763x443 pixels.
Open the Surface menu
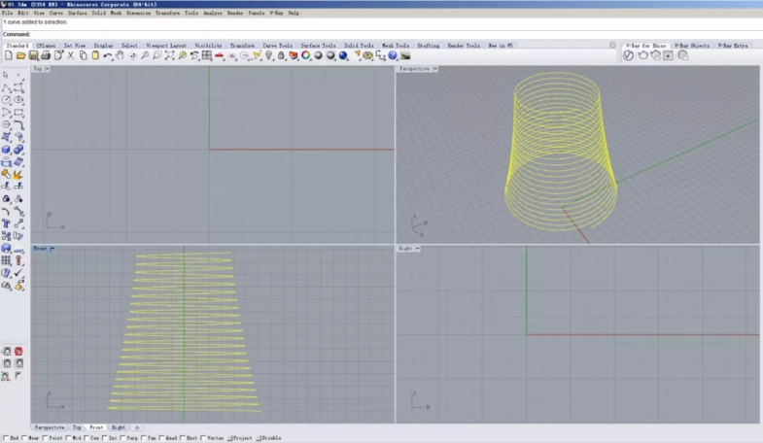[78, 14]
